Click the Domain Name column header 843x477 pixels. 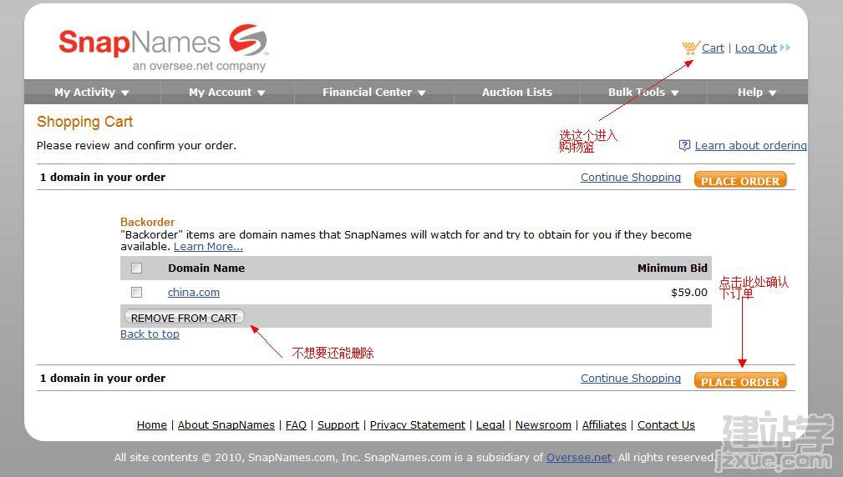coord(206,268)
